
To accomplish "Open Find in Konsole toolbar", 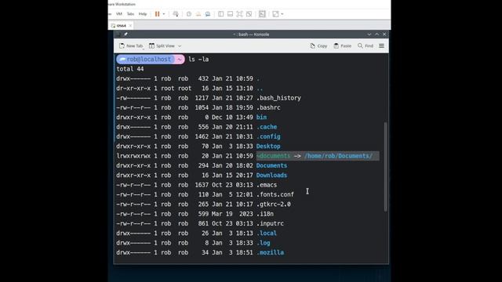I will tap(366, 46).
